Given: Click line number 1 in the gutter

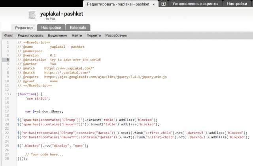Looking at the screenshot, I should [8, 42].
